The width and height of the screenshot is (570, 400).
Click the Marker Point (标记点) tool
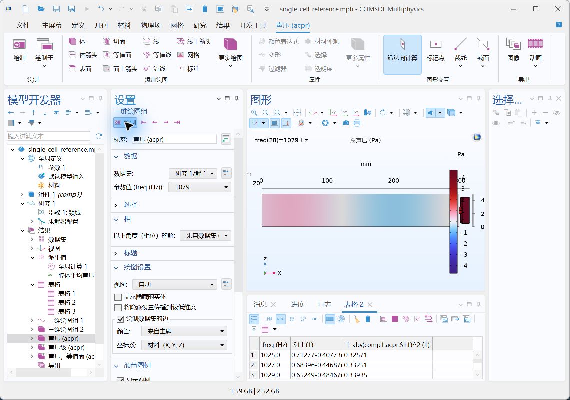pos(435,49)
